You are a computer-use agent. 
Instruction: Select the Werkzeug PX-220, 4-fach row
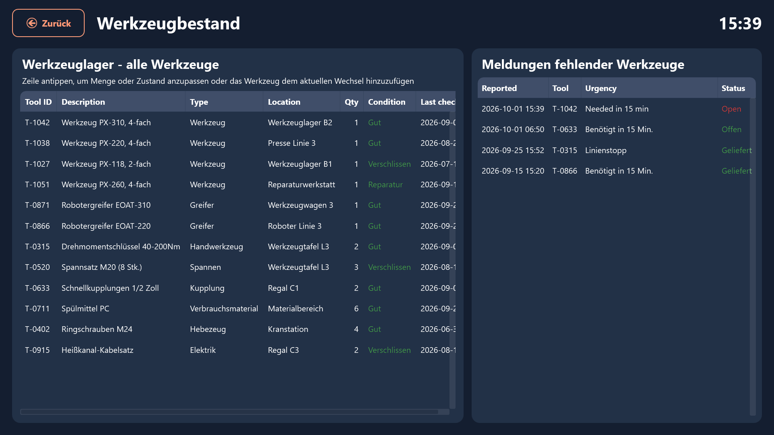click(x=238, y=143)
